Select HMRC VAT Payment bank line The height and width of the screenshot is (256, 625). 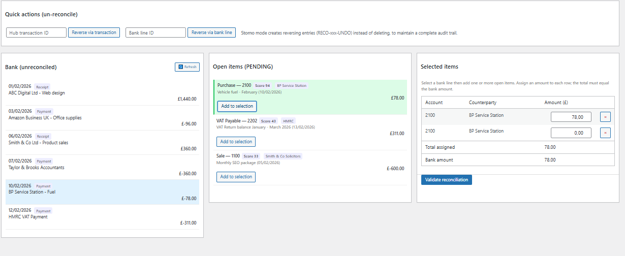point(102,217)
